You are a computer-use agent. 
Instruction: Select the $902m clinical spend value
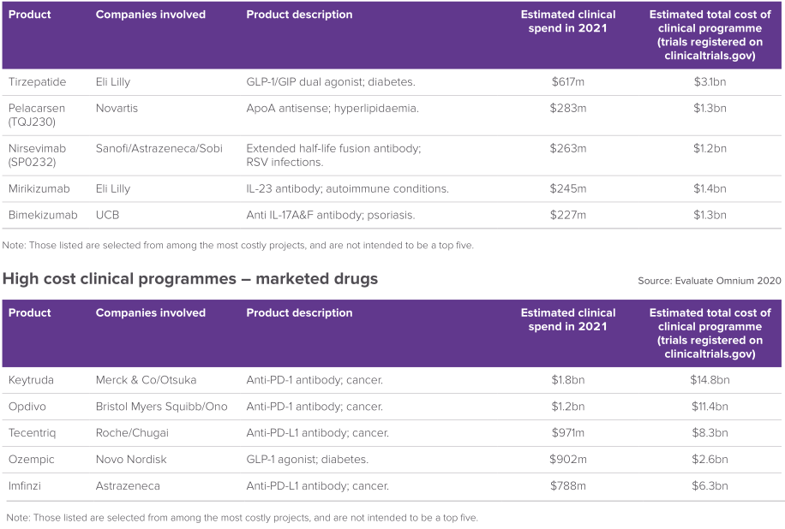pos(567,460)
